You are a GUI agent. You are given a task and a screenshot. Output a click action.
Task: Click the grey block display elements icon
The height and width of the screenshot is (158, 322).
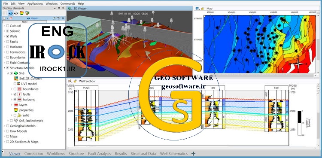click(16, 13)
